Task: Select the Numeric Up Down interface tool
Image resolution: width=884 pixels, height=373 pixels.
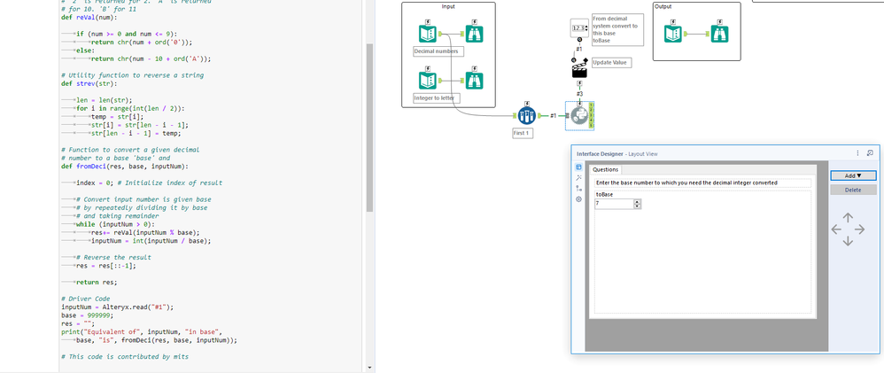Action: coord(579,27)
